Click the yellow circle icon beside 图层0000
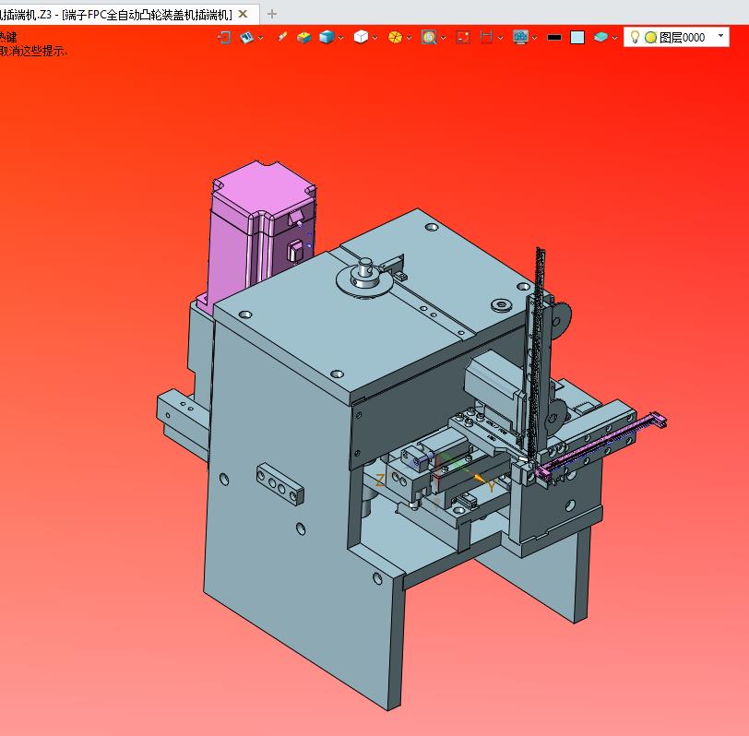The image size is (749, 736). tap(650, 37)
